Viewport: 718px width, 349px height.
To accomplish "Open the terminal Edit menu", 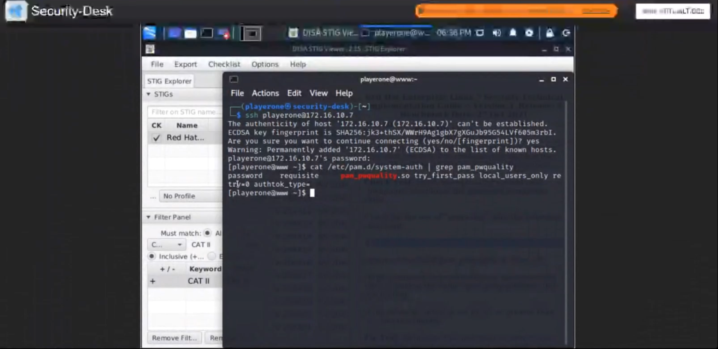I will pos(294,93).
